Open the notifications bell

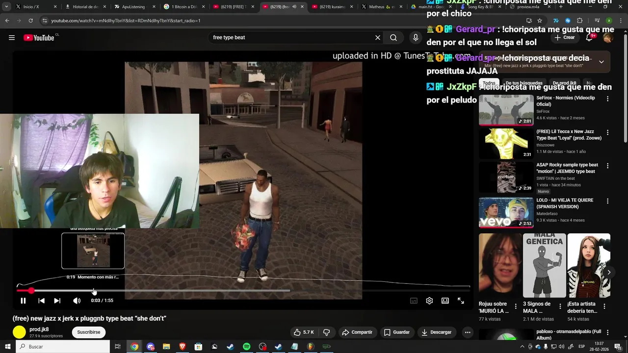[589, 38]
